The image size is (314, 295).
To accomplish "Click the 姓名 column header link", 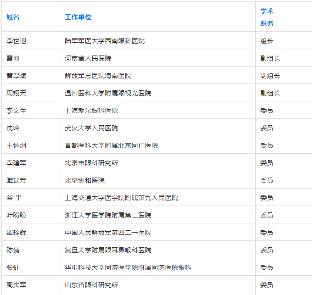I will 13,17.
